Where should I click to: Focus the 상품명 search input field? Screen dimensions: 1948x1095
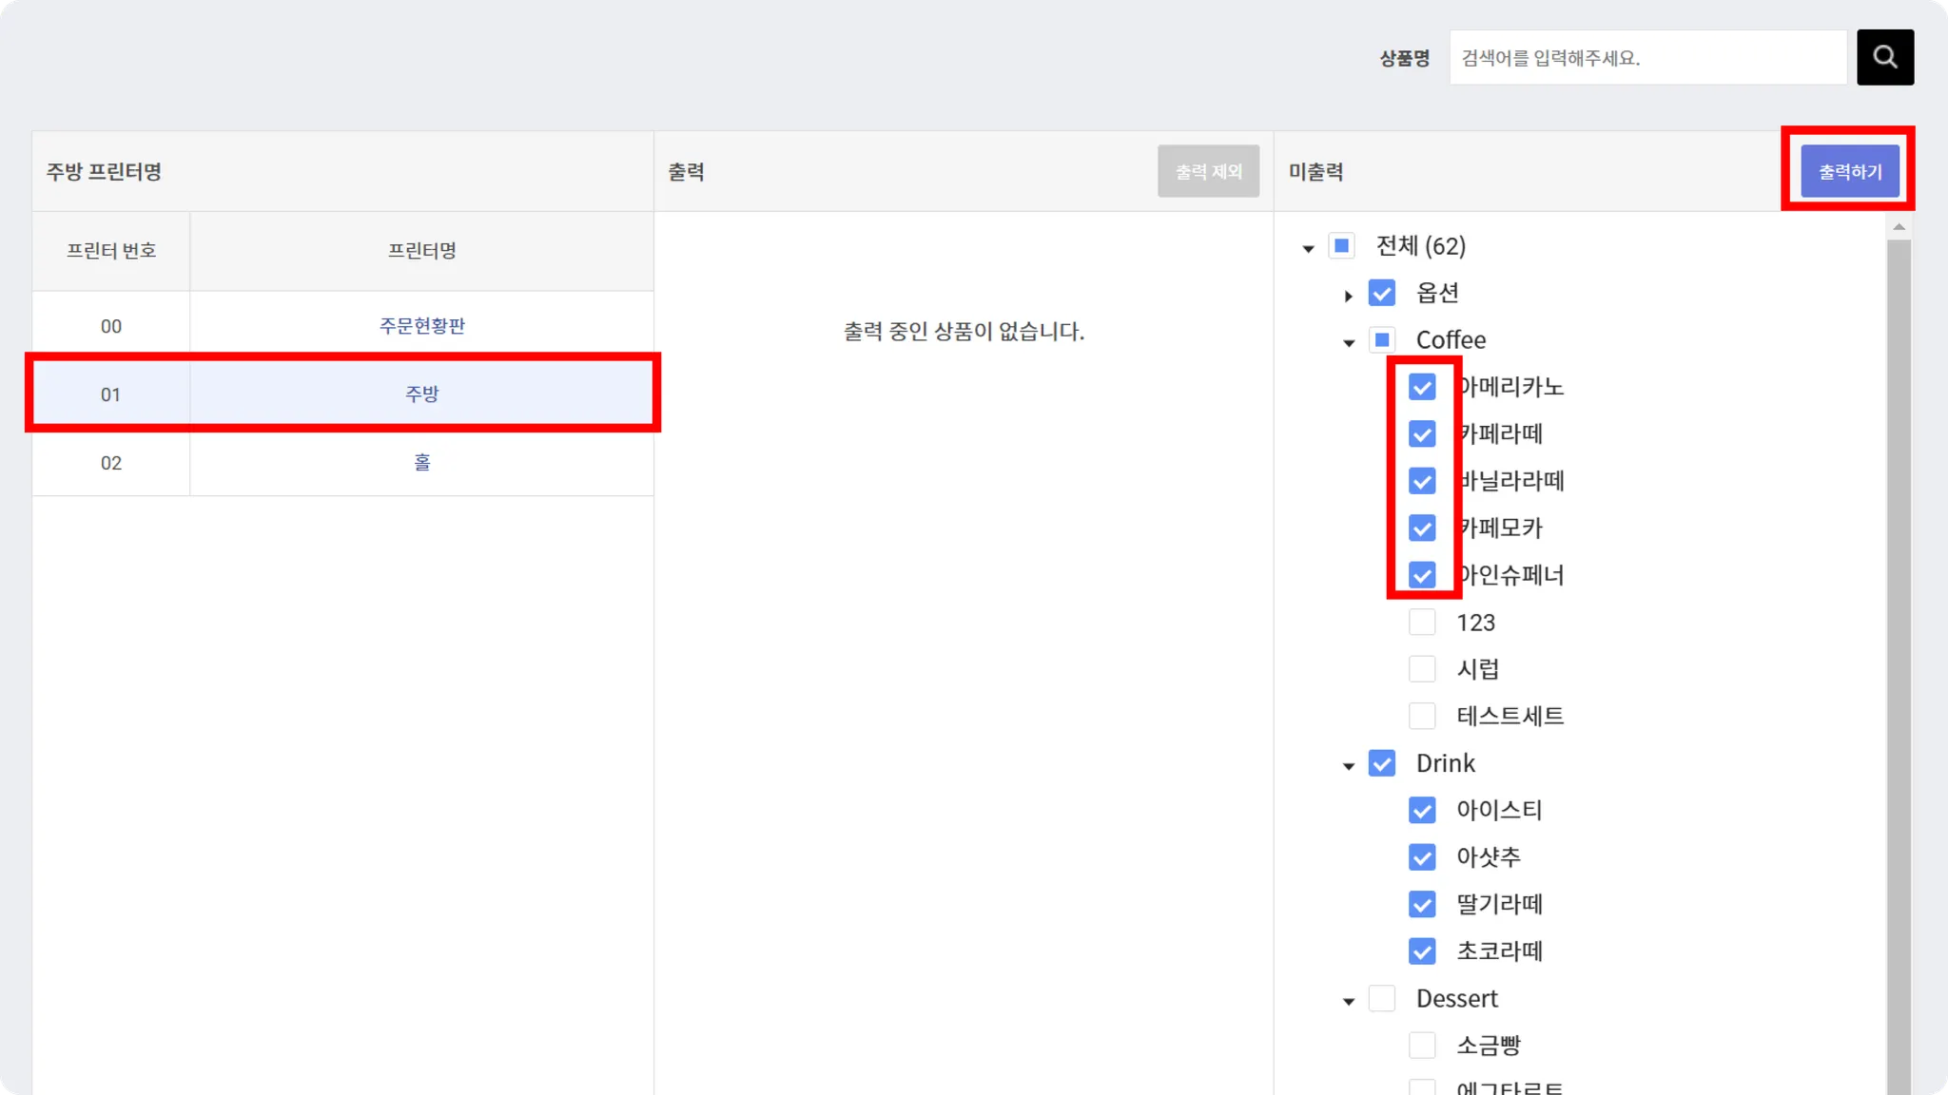[x=1647, y=58]
